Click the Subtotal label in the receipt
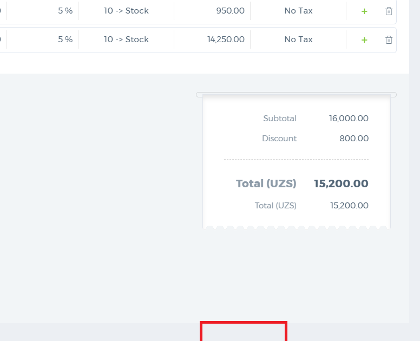Image resolution: width=420 pixels, height=341 pixels. point(280,119)
